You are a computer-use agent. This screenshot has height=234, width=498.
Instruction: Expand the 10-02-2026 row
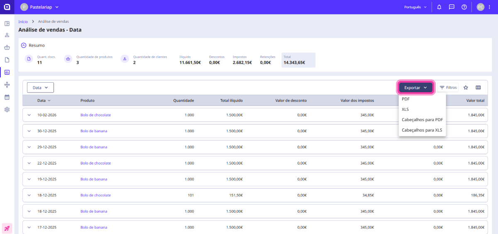click(x=29, y=115)
